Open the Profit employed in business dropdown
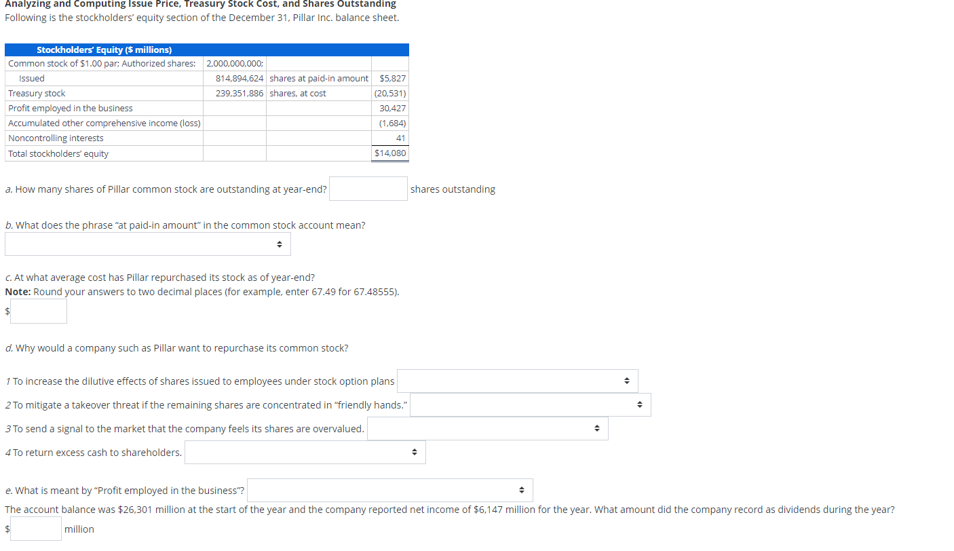This screenshot has width=954, height=551. click(x=390, y=490)
